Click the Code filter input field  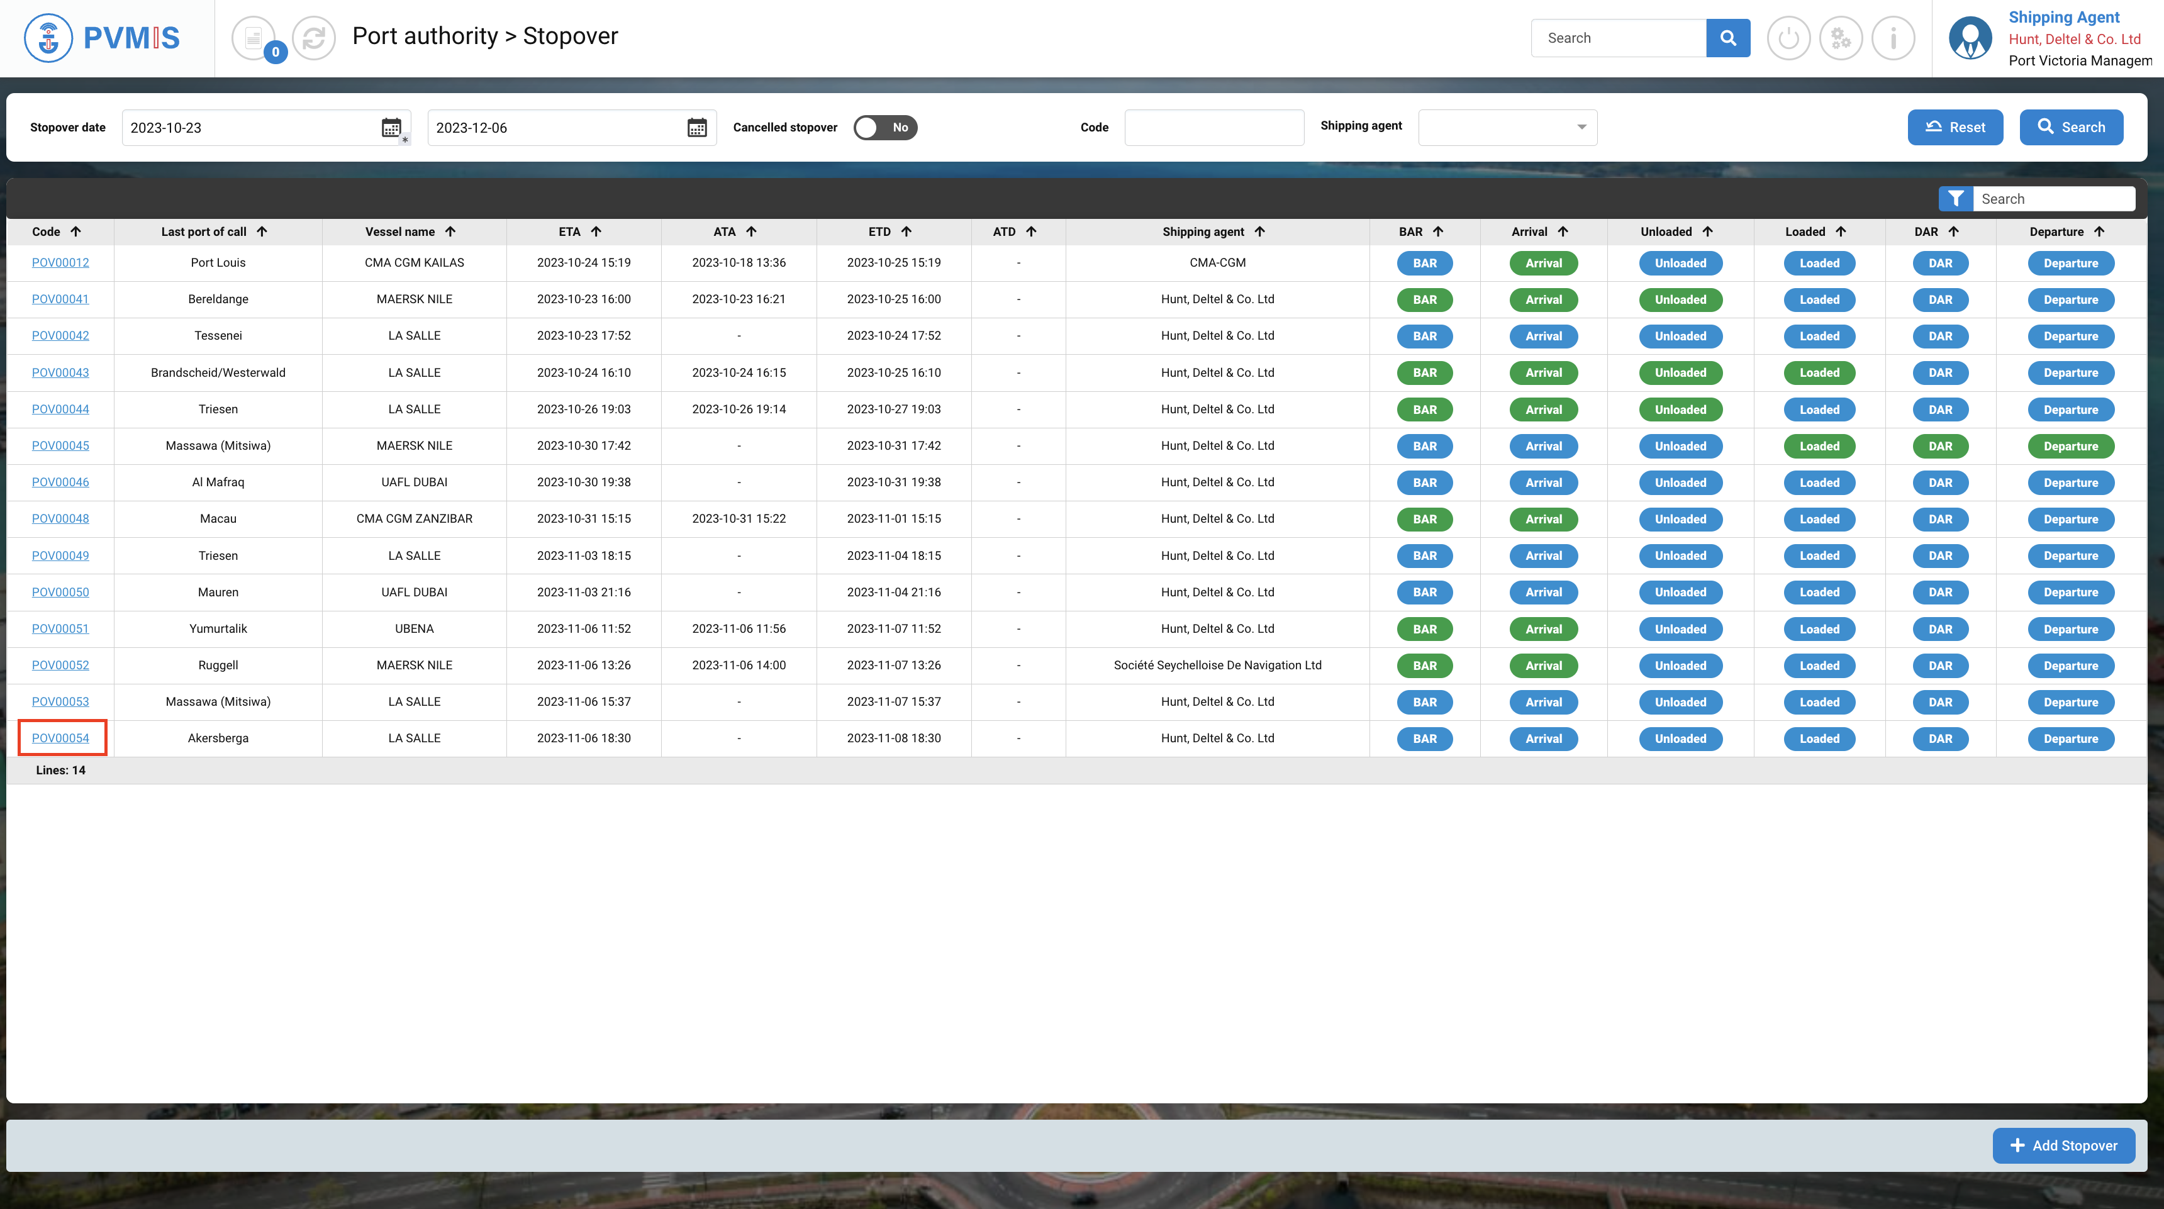[x=1214, y=128]
